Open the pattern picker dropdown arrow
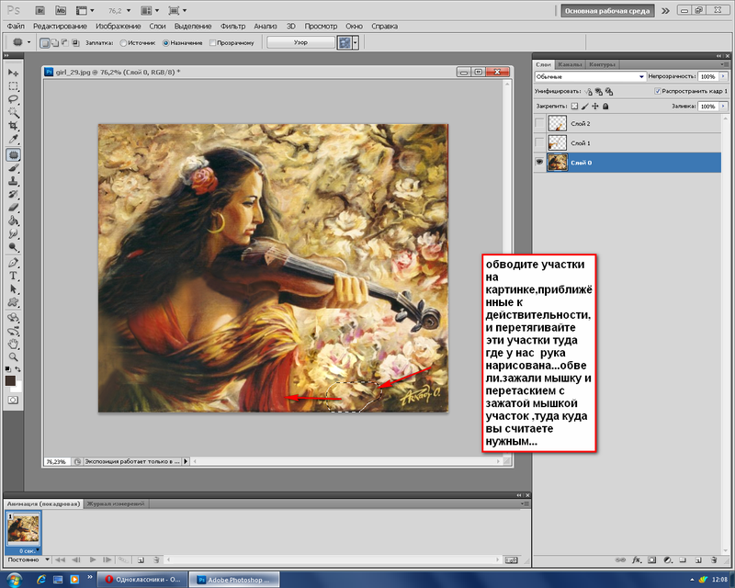Viewport: 735px width, 588px height. [356, 43]
